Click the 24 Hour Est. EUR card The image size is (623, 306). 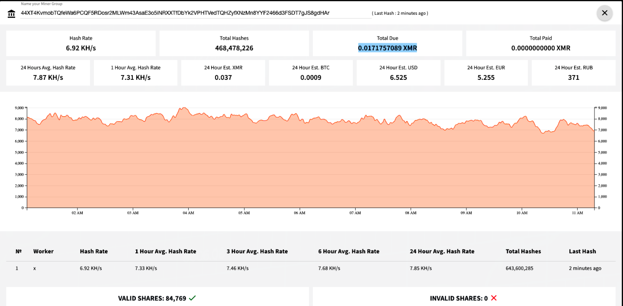tap(486, 73)
